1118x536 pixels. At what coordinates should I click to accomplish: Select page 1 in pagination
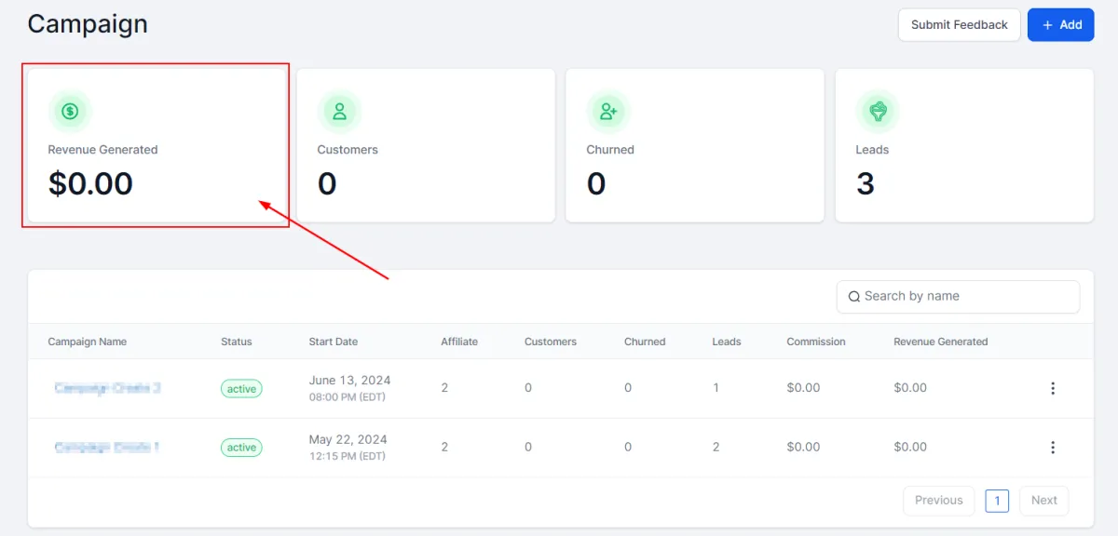(x=997, y=502)
